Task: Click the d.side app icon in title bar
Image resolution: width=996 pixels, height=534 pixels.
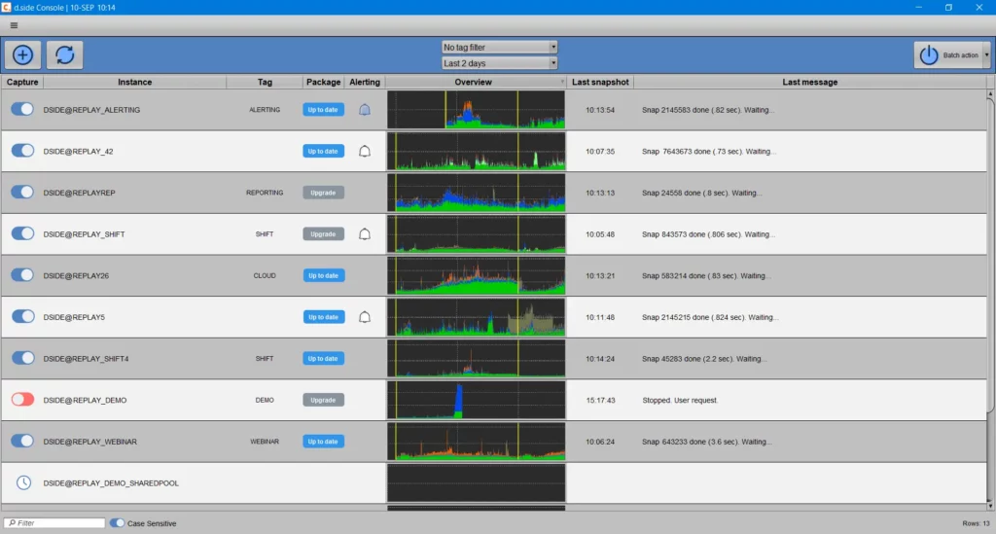Action: click(7, 7)
